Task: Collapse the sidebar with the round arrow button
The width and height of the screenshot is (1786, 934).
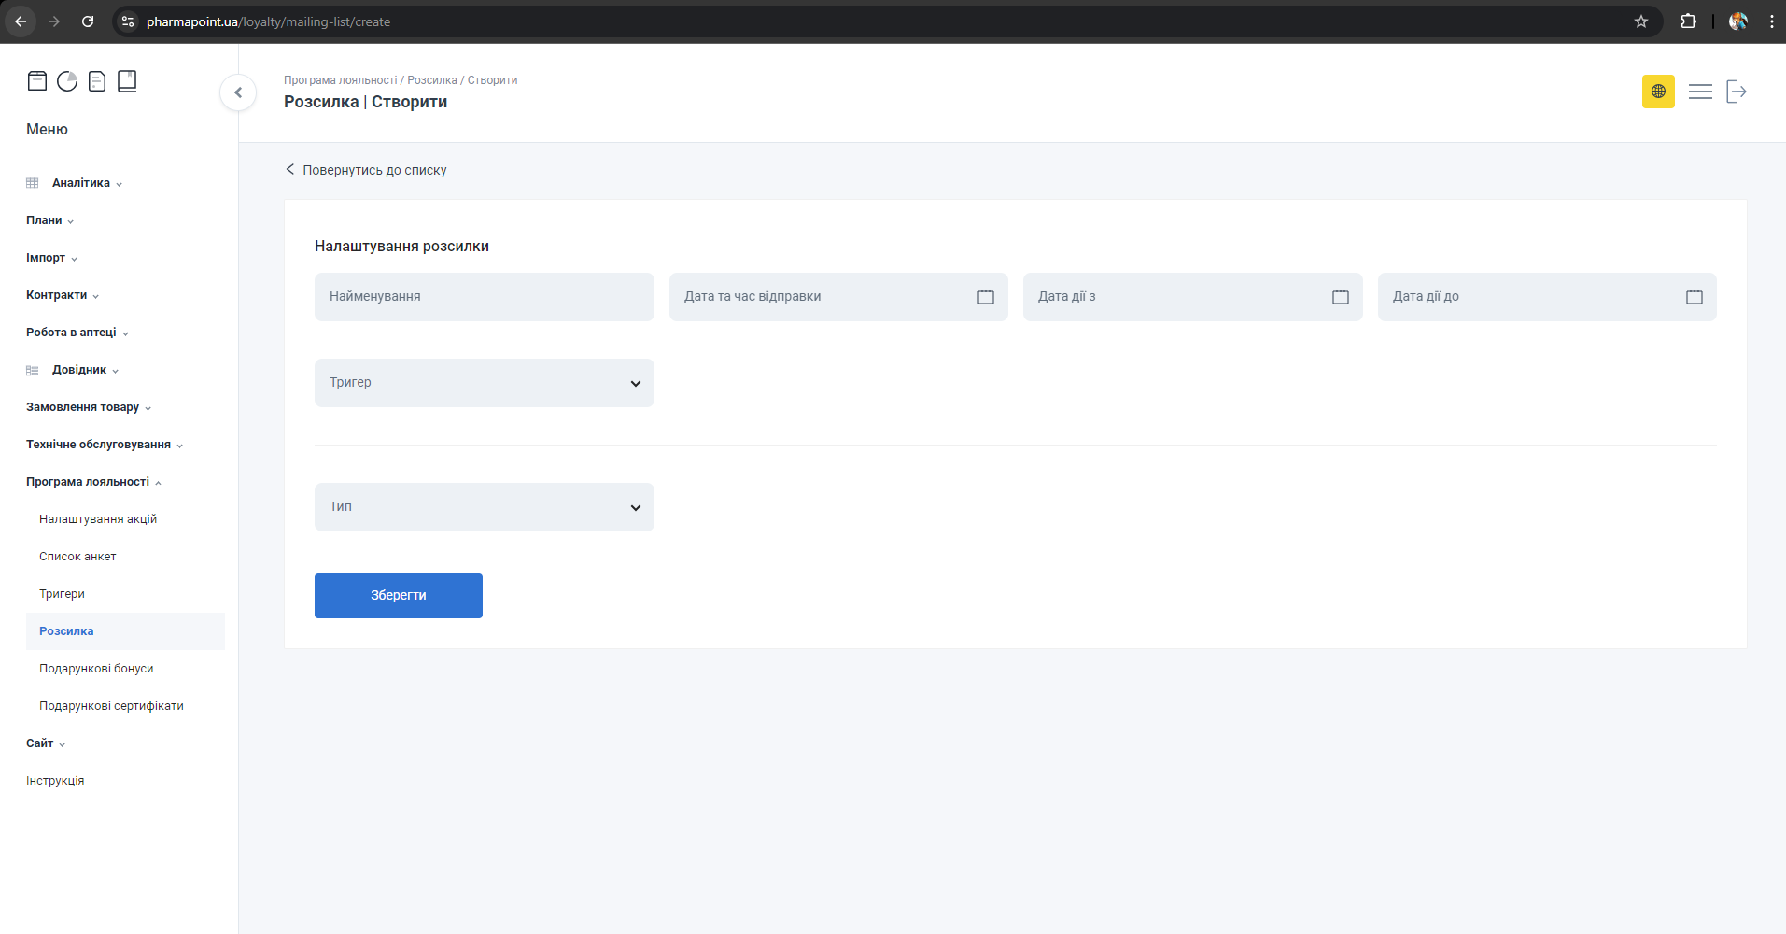Action: click(x=238, y=92)
